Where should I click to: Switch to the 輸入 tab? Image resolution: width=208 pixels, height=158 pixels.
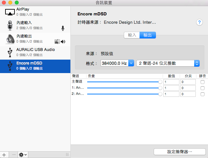pos(132,35)
